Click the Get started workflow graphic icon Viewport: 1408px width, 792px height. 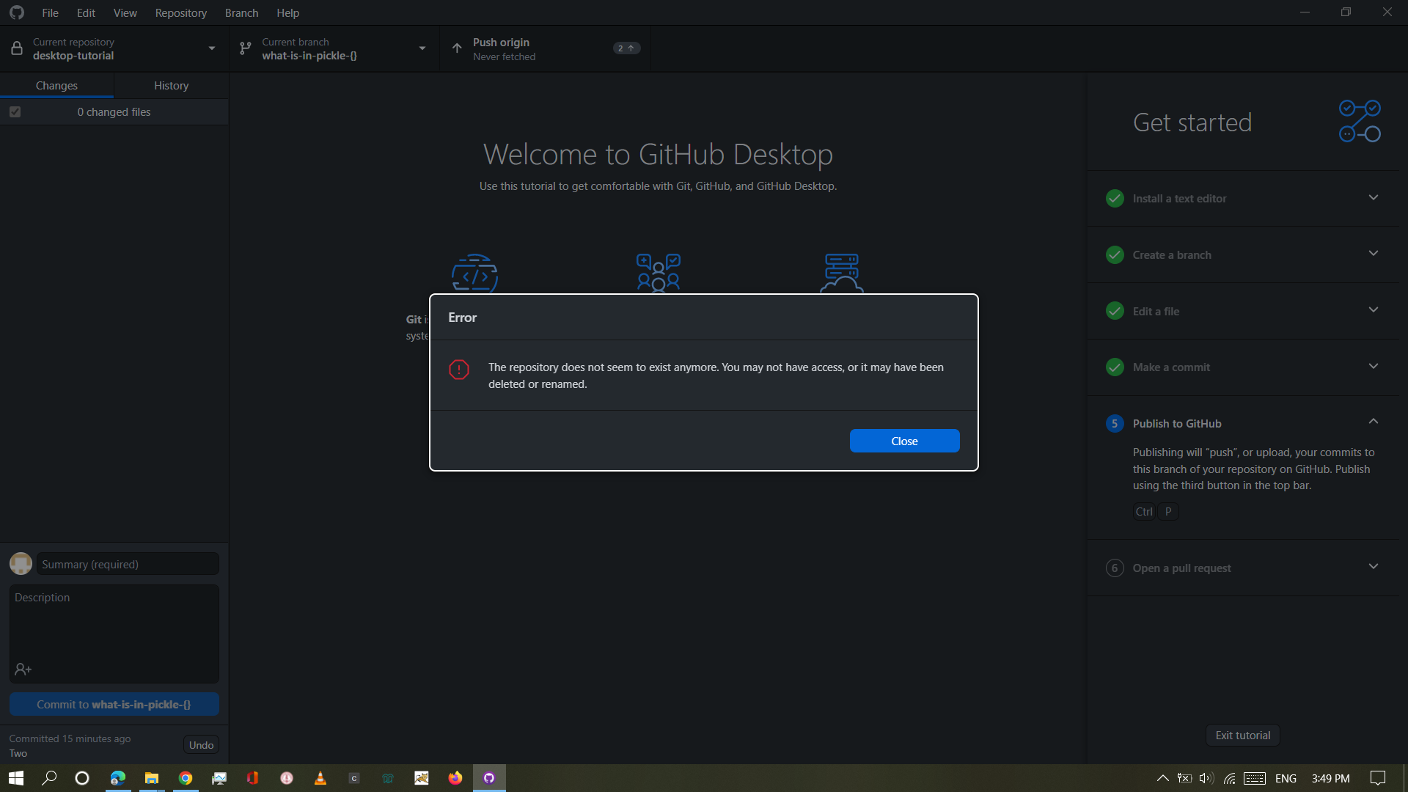click(x=1360, y=122)
